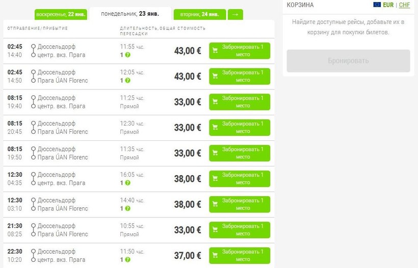Click transfer info icon on the 02:45–14:50 trip
Screen dimensions: 418x268
pyautogui.click(x=127, y=80)
